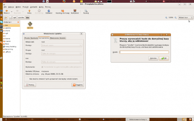Screen dimensions: 194x121
Task: Select marek in the history list
Action: click(x=11, y=41)
